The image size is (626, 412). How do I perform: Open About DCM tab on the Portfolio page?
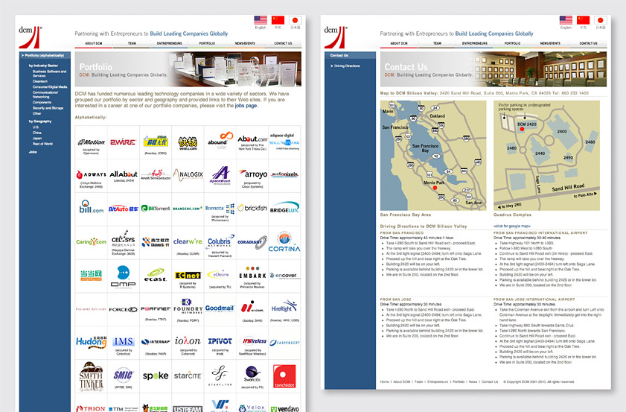(94, 43)
